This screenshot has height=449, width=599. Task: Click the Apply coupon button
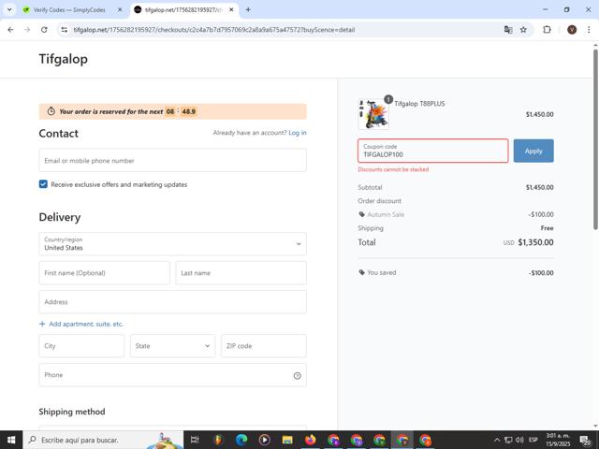coord(533,151)
